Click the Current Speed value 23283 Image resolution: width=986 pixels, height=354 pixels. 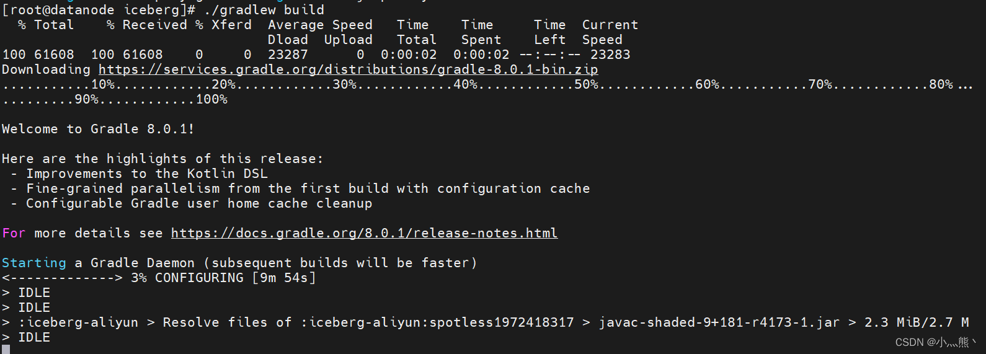pyautogui.click(x=610, y=55)
